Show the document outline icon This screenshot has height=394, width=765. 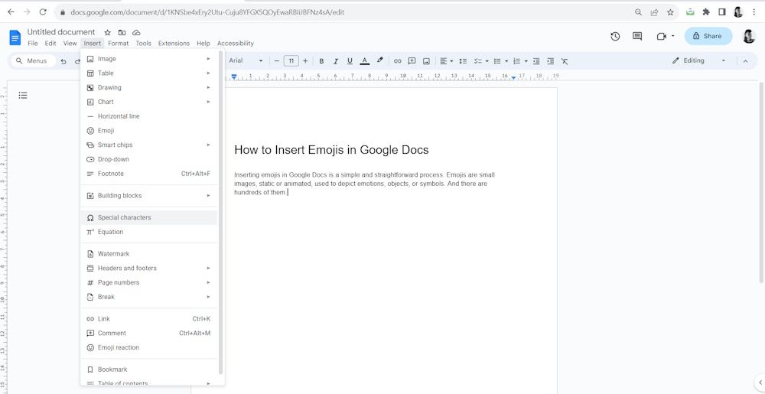(x=23, y=95)
